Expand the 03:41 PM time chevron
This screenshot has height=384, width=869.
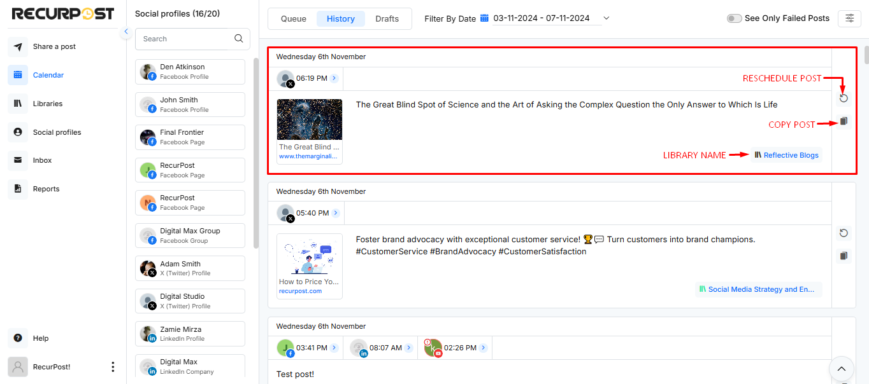click(334, 348)
